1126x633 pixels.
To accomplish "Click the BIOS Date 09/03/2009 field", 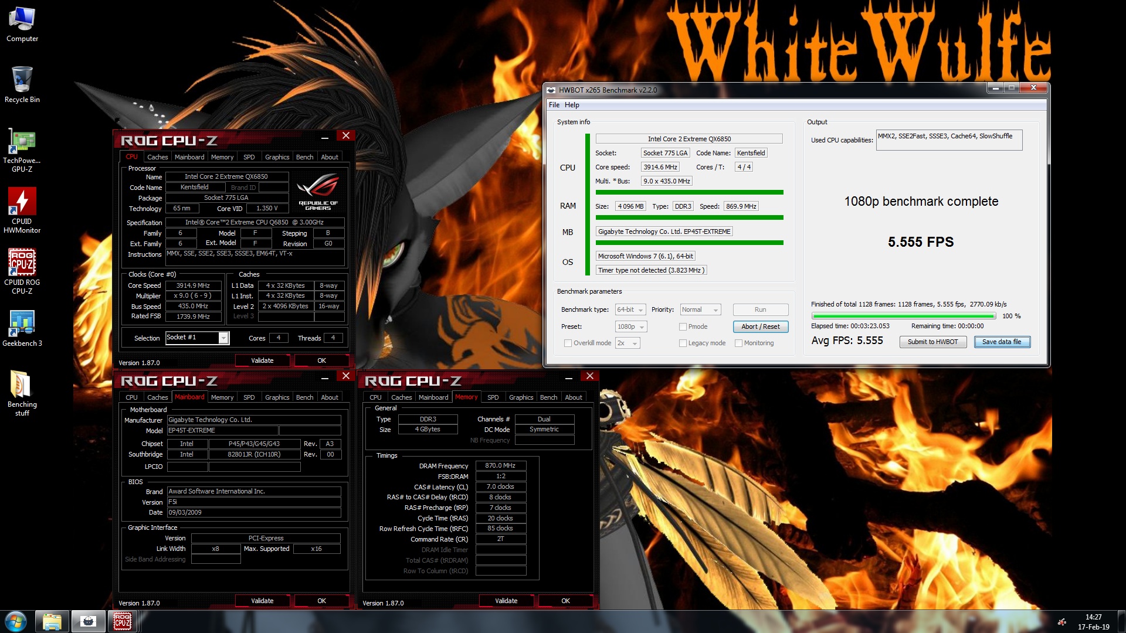I will (254, 512).
